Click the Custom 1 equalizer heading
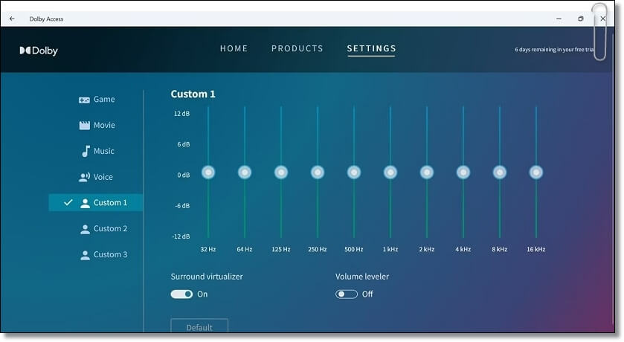The height and width of the screenshot is (342, 624). [193, 94]
